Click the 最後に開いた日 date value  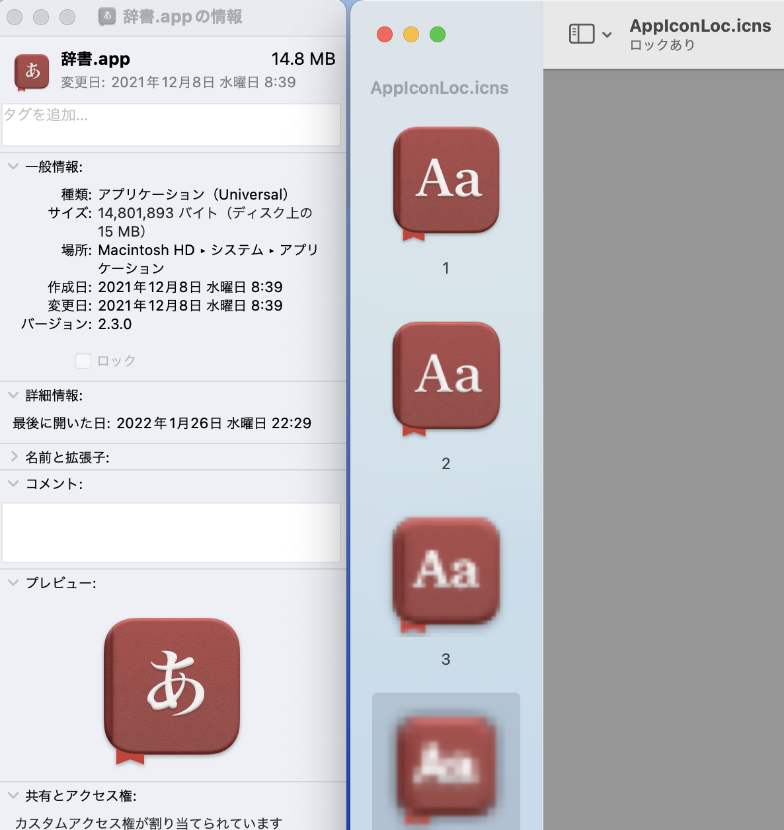pyautogui.click(x=214, y=423)
